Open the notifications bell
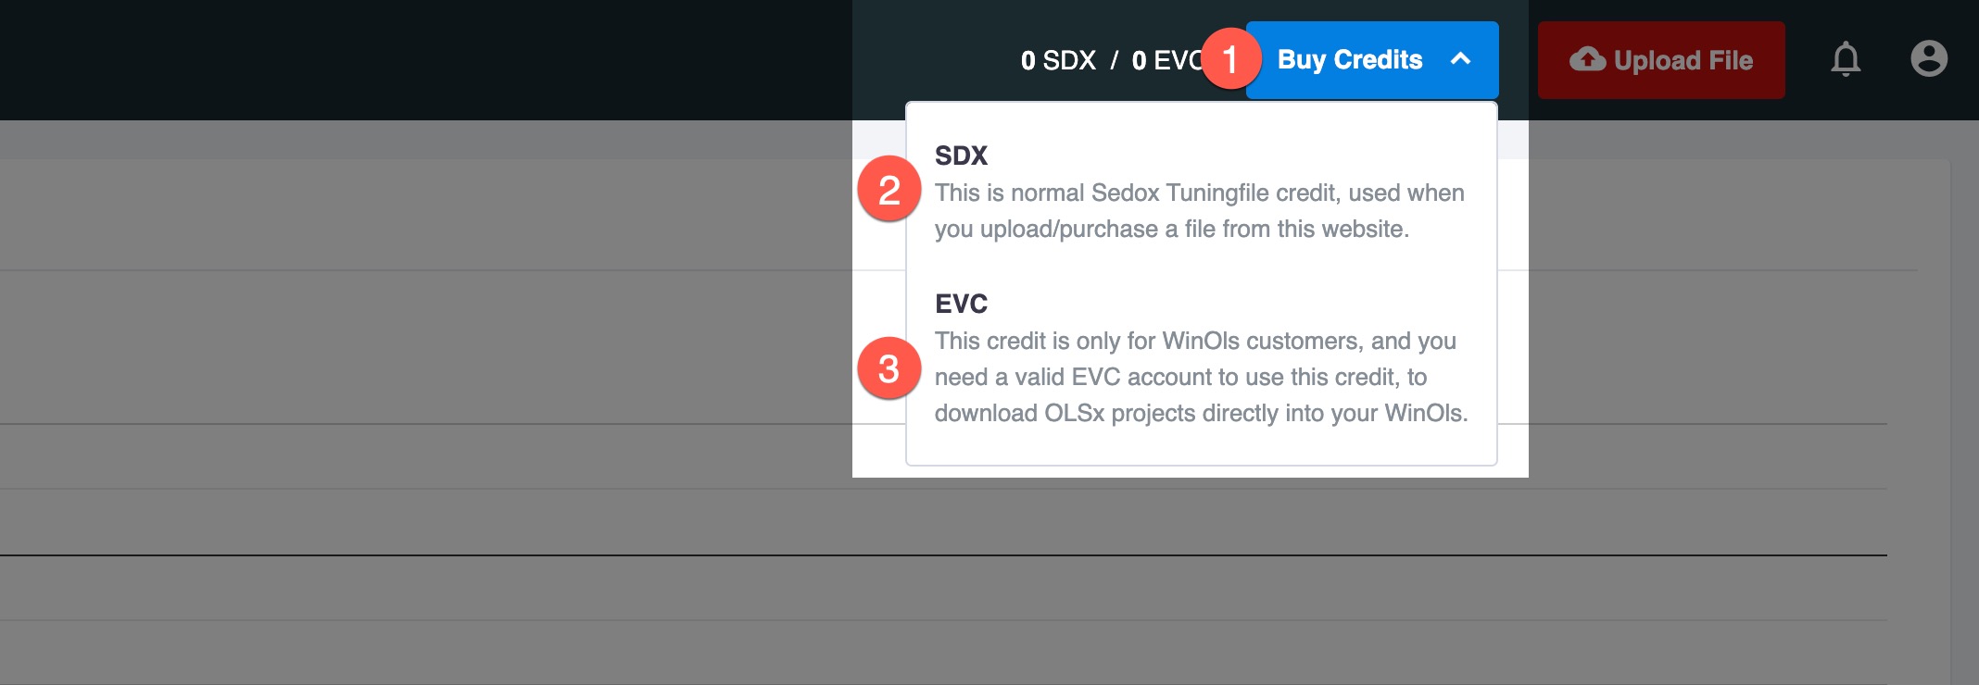This screenshot has height=685, width=1979. pyautogui.click(x=1846, y=59)
